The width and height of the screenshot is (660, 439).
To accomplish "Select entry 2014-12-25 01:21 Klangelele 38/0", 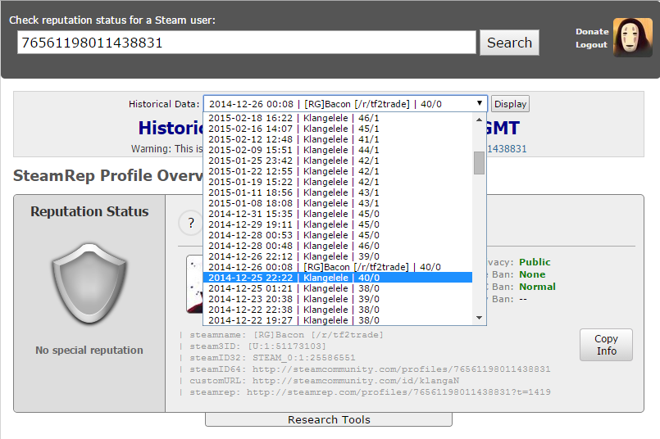I will (x=338, y=288).
